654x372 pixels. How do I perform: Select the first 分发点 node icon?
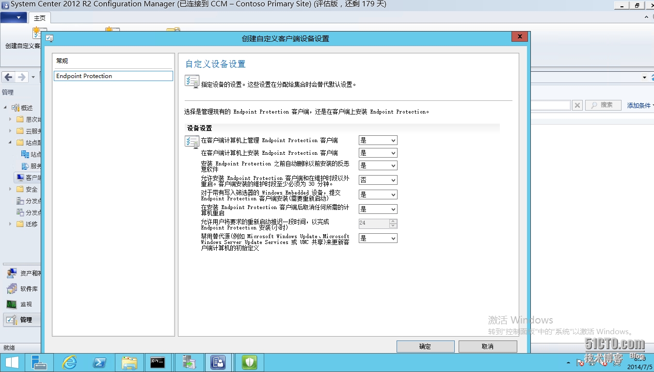click(x=20, y=201)
